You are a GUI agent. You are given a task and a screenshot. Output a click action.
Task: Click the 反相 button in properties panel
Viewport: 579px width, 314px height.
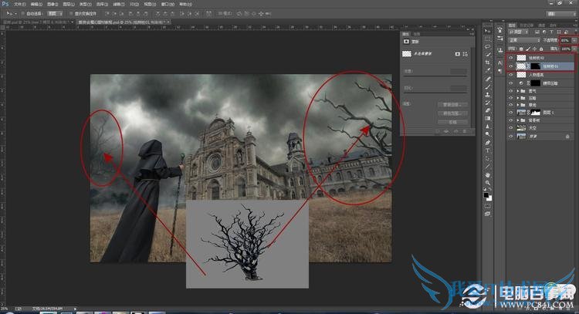[x=452, y=121]
